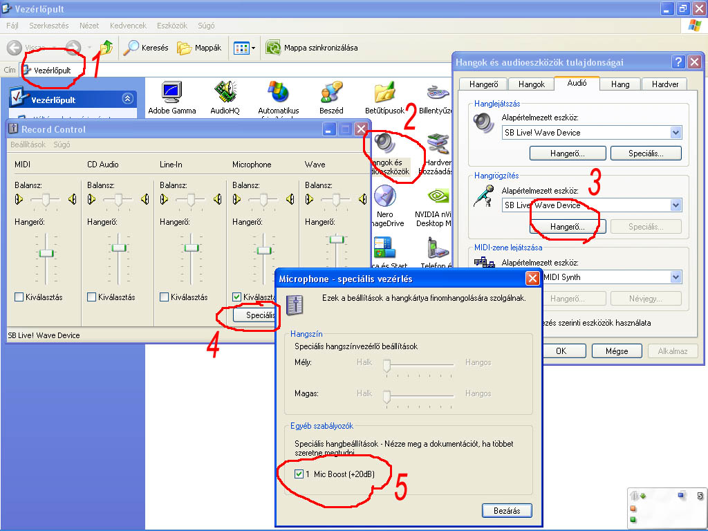708x531 pixels.
Task: Open the Nero ImageDrive icon
Action: point(385,196)
